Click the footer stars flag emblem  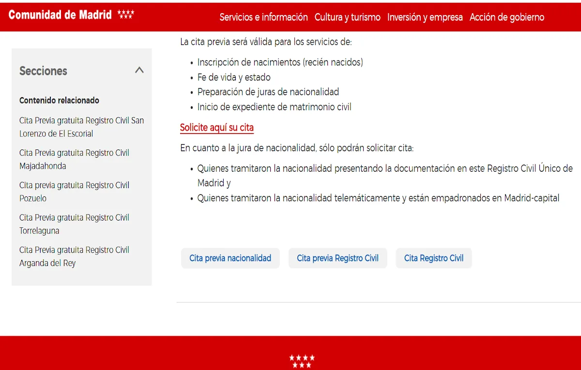tap(302, 361)
